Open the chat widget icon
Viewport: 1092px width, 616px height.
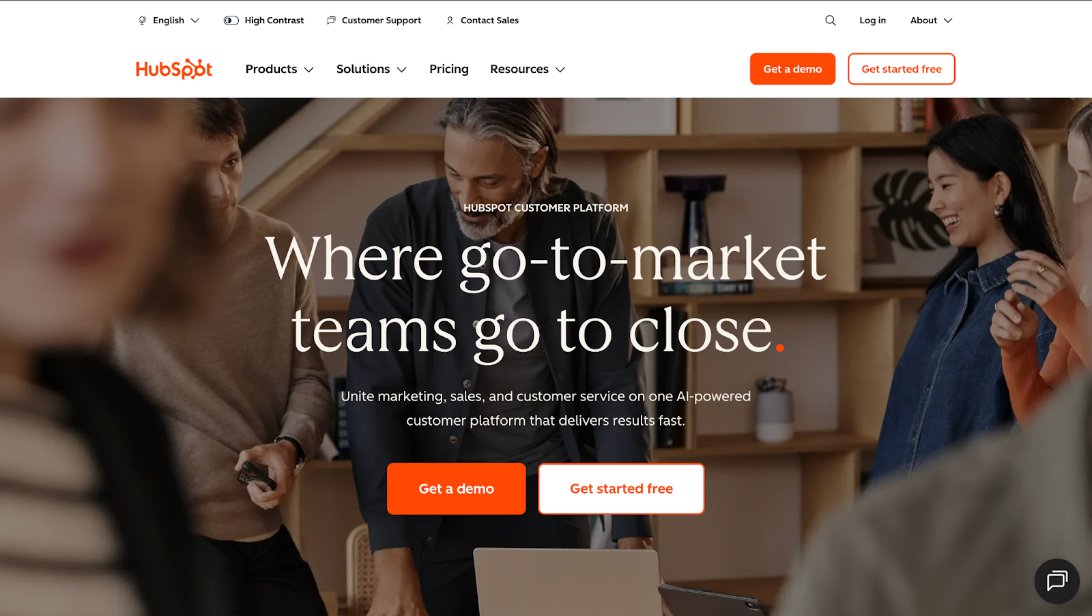pyautogui.click(x=1057, y=581)
